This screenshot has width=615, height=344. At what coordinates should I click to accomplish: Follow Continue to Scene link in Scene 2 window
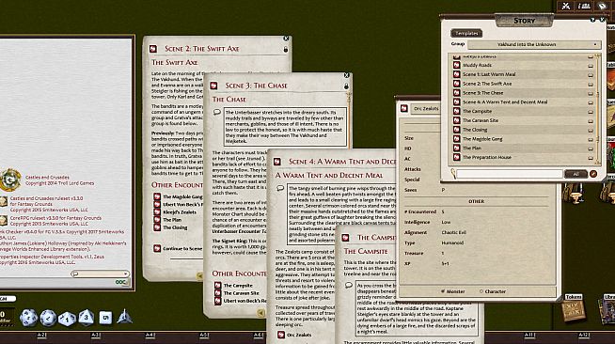pos(182,248)
